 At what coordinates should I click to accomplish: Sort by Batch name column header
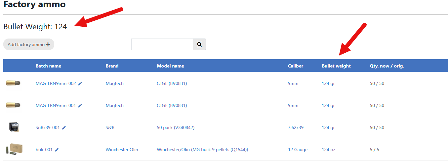[48, 66]
